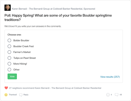Click the 49 comments count
This screenshot has width=131, height=101.
[121, 95]
